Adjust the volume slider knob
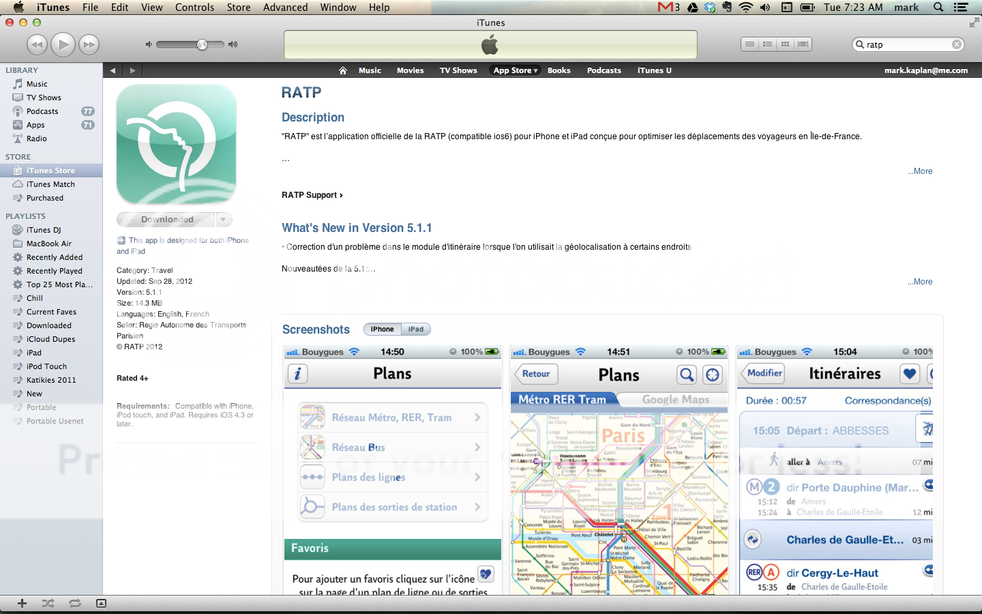Screen dimensions: 982x614 click(202, 44)
